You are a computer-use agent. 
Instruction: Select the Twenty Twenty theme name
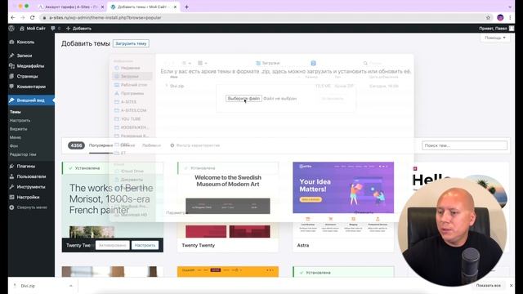[x=198, y=245]
